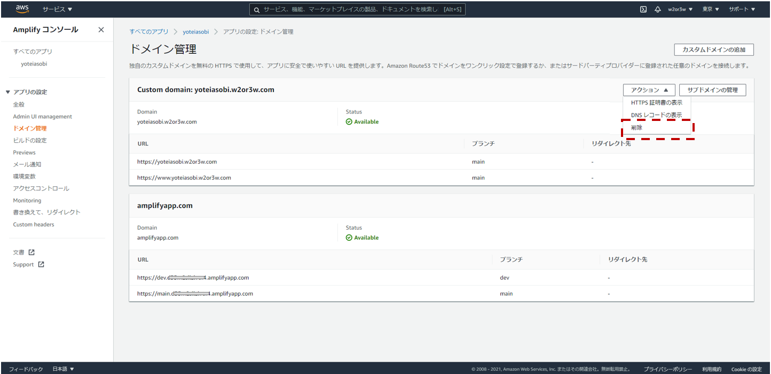Open the w2or3w account dropdown
The image size is (771, 374).
[680, 9]
